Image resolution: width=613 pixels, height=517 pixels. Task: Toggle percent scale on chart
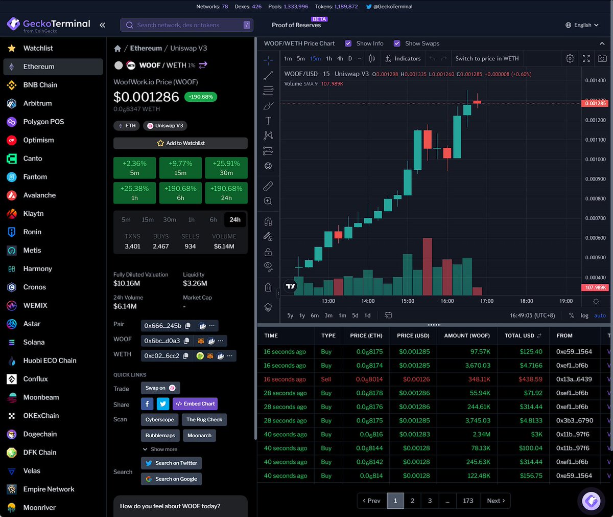pyautogui.click(x=572, y=316)
